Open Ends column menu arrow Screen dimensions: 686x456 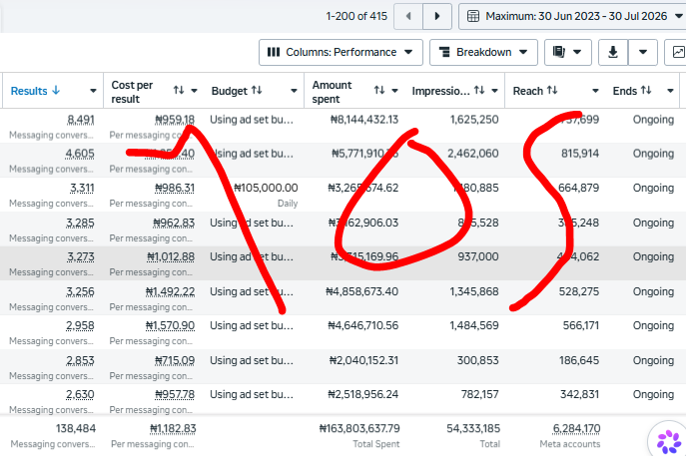pos(670,91)
